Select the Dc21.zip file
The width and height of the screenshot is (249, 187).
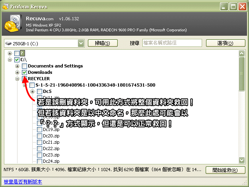pos(51,142)
